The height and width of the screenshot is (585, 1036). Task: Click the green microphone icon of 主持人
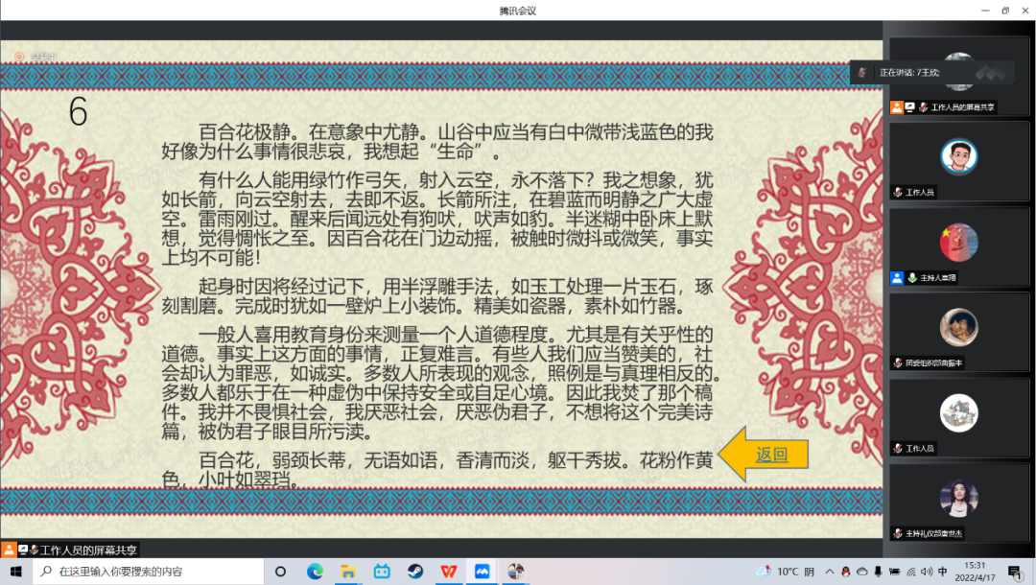click(912, 278)
